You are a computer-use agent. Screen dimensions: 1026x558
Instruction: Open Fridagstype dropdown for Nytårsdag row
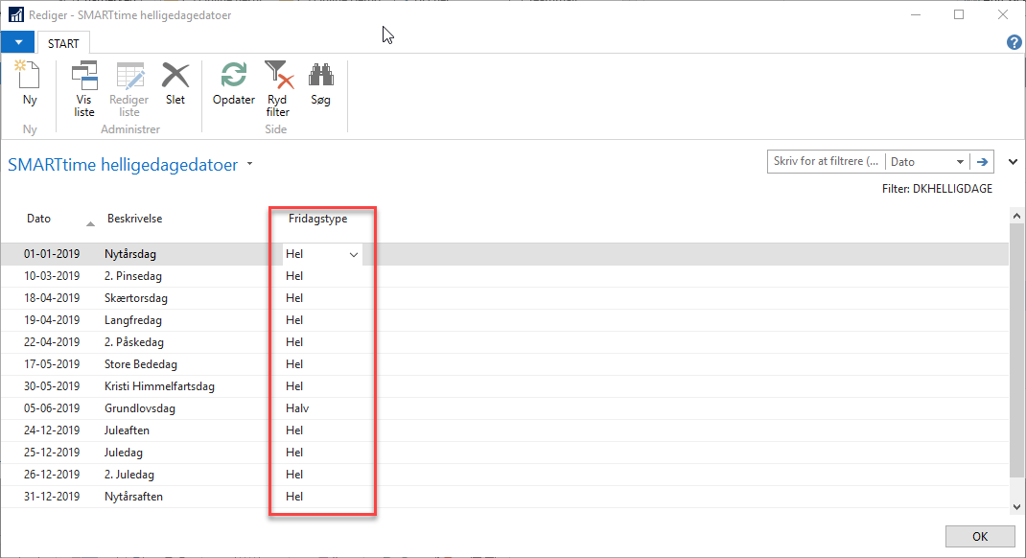point(353,254)
